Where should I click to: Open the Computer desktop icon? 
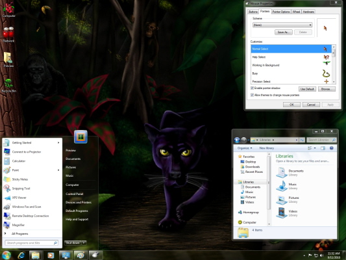pyautogui.click(x=8, y=10)
